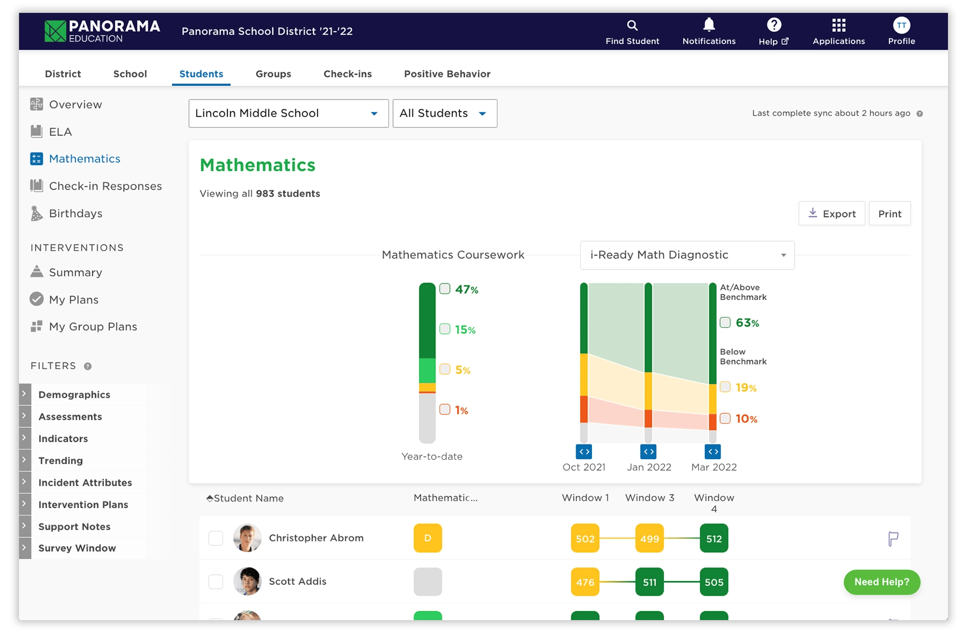
Task: Click the Year-to-date coursework bar
Action: [427, 363]
